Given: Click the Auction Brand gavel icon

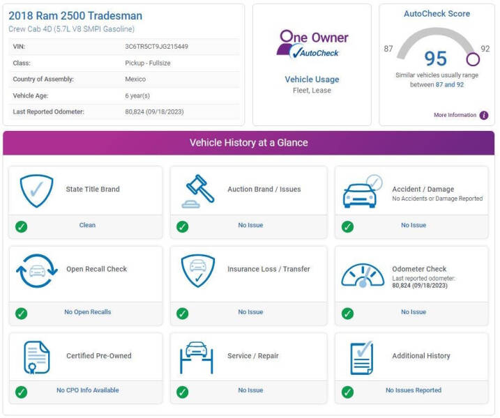Looking at the screenshot, I should pyautogui.click(x=199, y=191).
